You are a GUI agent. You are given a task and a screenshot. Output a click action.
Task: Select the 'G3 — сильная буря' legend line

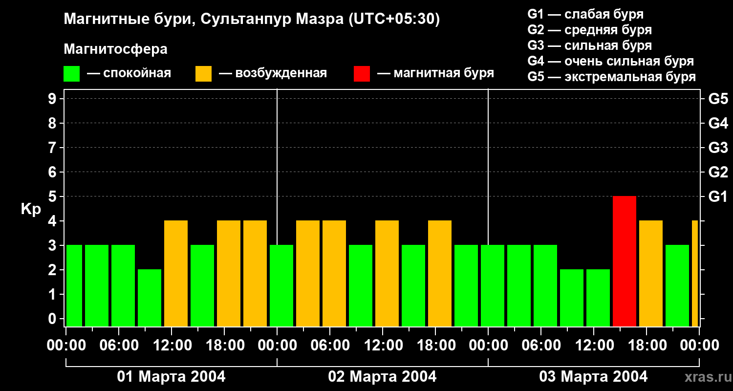(x=590, y=45)
